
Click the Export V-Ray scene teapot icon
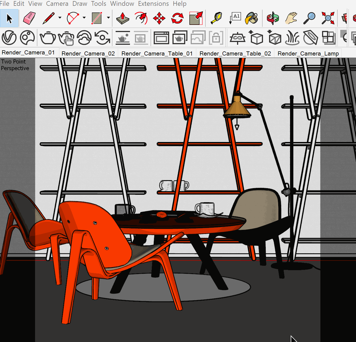click(x=123, y=38)
